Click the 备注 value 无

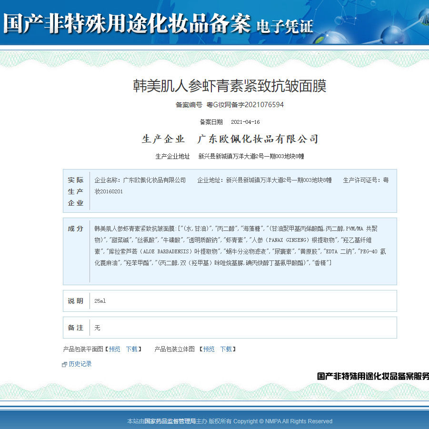pos(98,328)
